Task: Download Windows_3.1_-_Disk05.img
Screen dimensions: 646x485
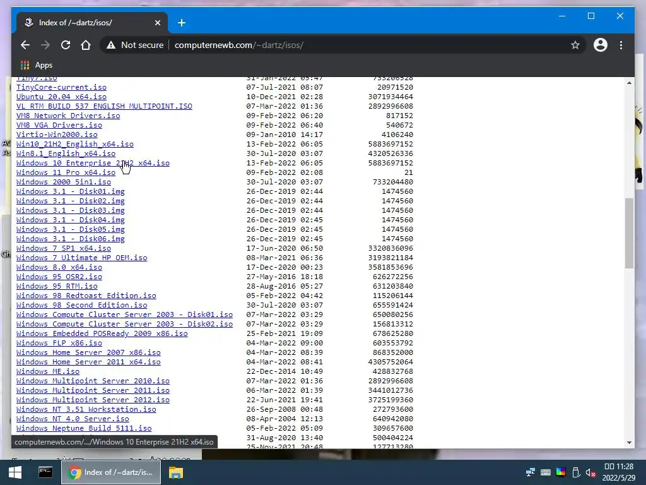Action: [71, 230]
